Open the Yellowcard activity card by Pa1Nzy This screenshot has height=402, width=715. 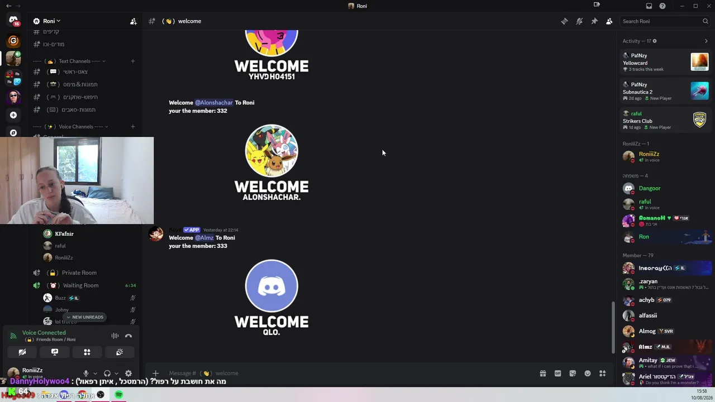(665, 62)
